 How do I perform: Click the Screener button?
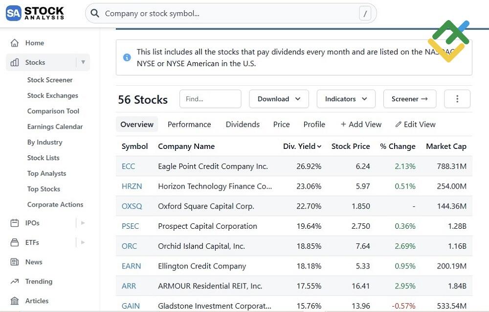click(x=409, y=99)
